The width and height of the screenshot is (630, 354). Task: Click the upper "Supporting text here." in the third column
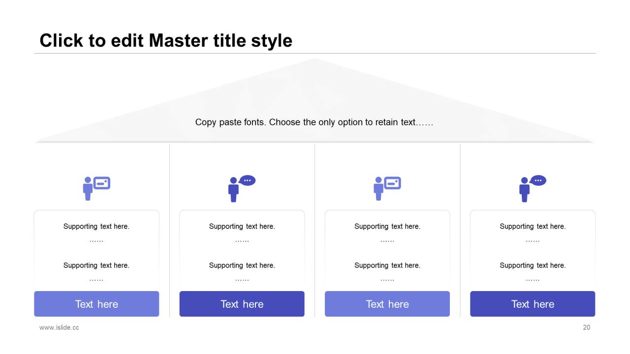(387, 227)
